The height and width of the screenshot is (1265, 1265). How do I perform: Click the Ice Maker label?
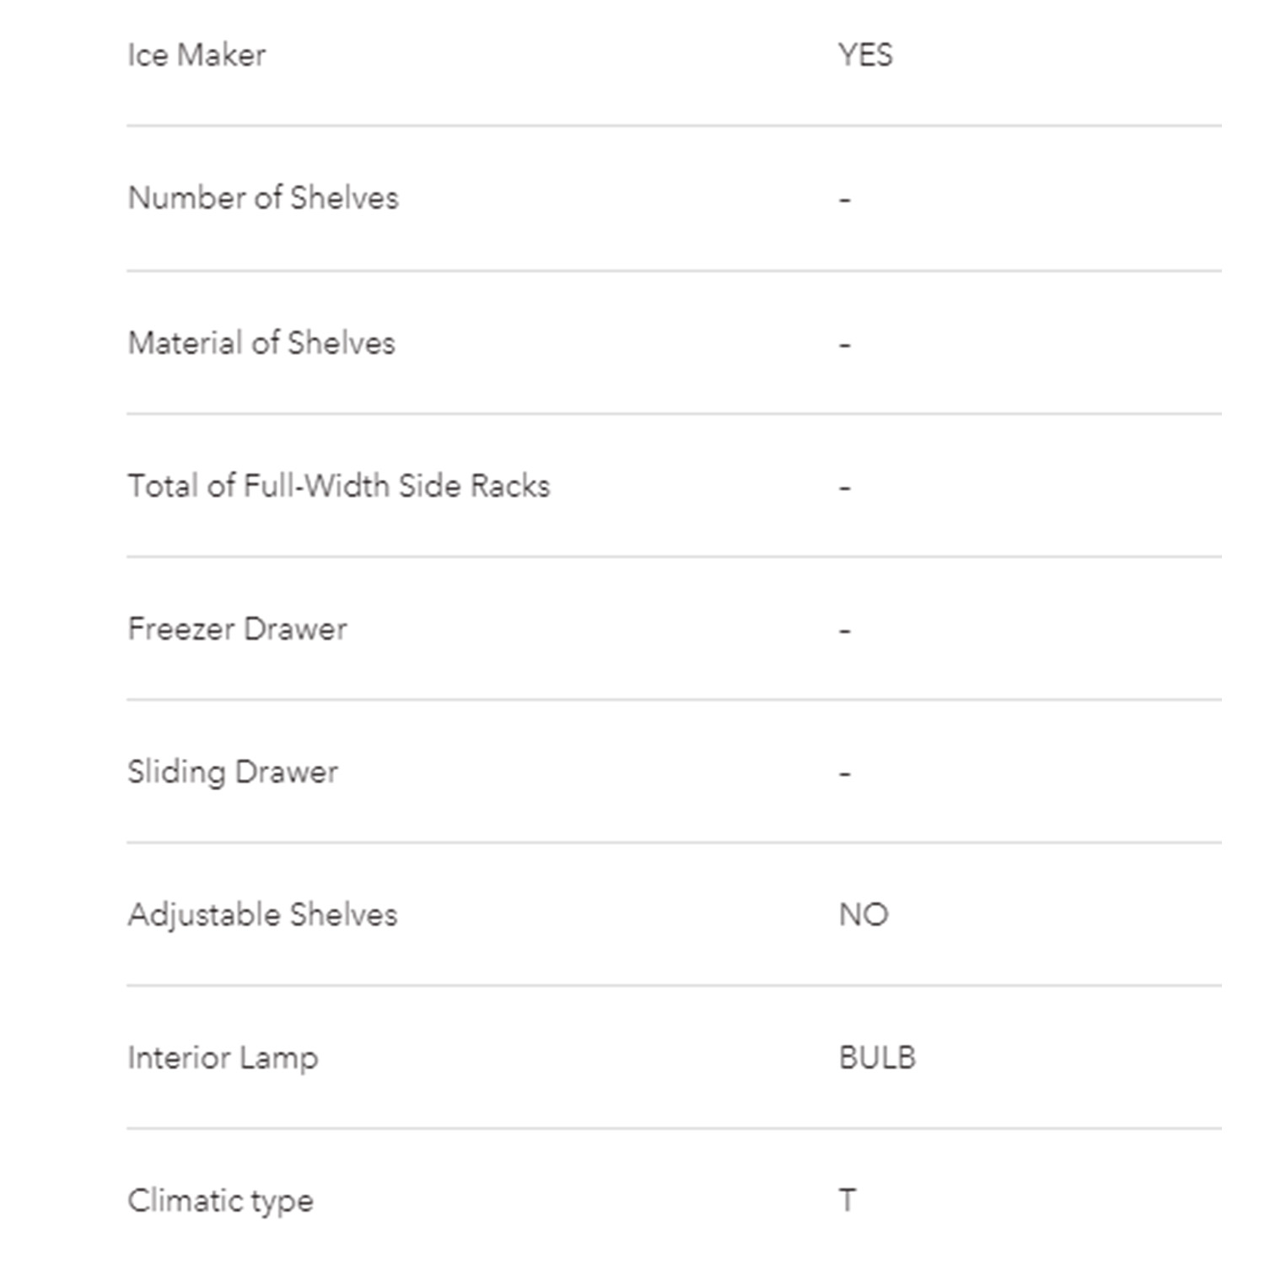[196, 55]
